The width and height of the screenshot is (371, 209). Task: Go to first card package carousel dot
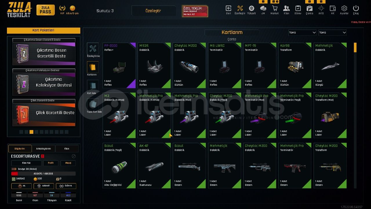21,132
